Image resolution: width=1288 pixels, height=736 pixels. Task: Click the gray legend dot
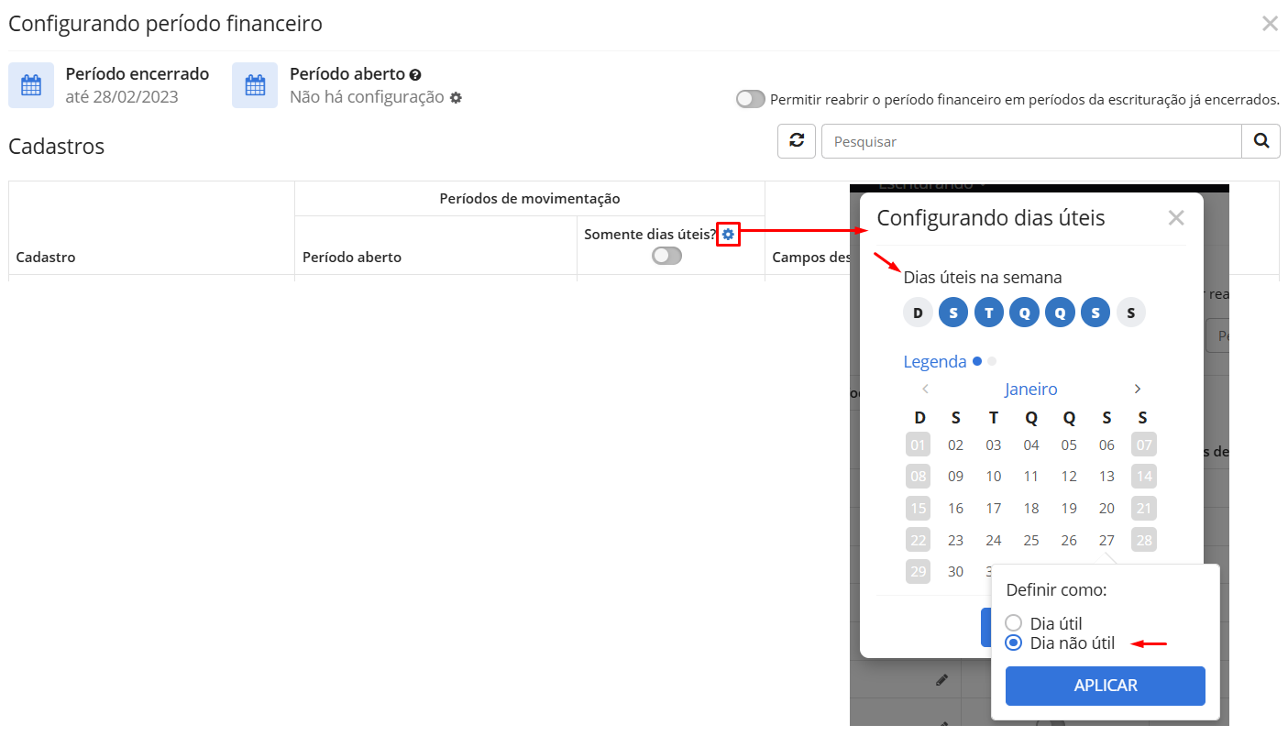992,360
